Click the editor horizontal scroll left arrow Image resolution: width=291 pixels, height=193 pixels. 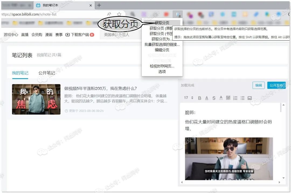pos(182,182)
